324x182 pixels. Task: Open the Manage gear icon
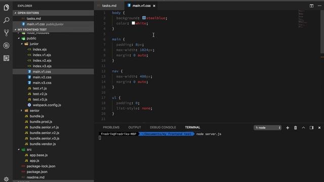(6, 179)
